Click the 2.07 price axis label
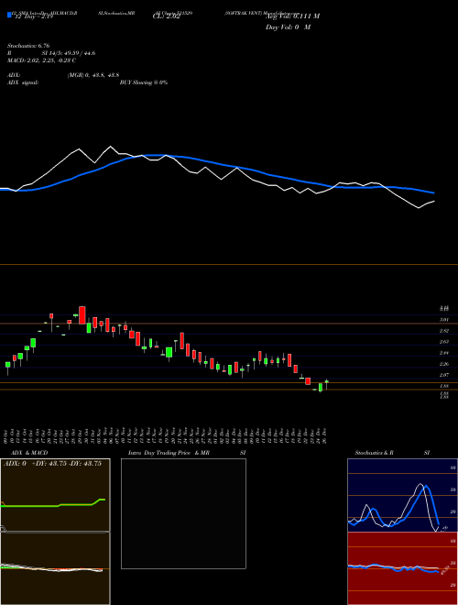This screenshot has height=605, width=458. 444,375
